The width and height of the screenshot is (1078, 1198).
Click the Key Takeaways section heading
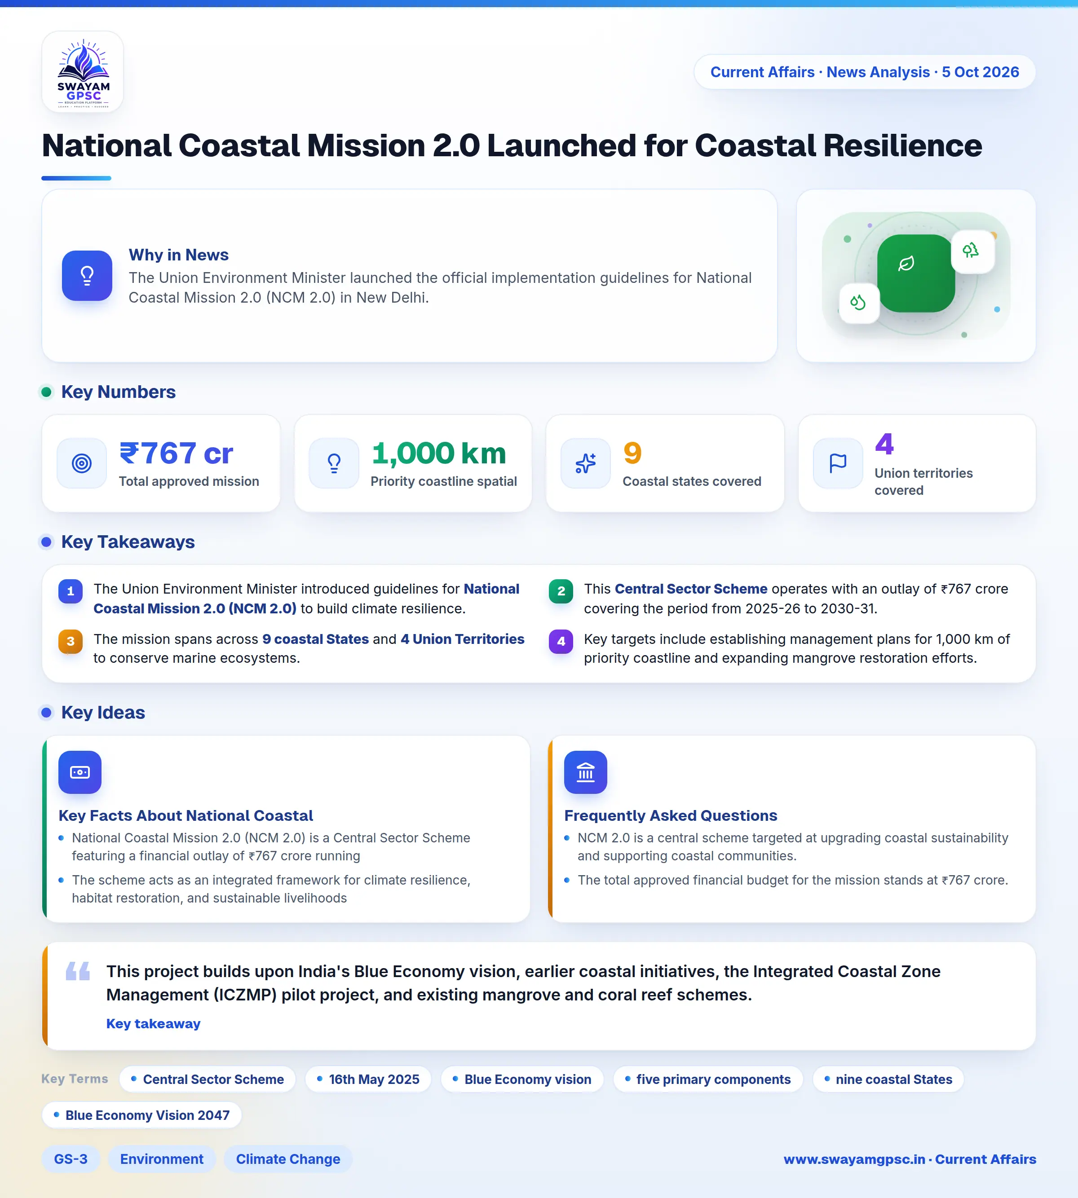(x=128, y=542)
